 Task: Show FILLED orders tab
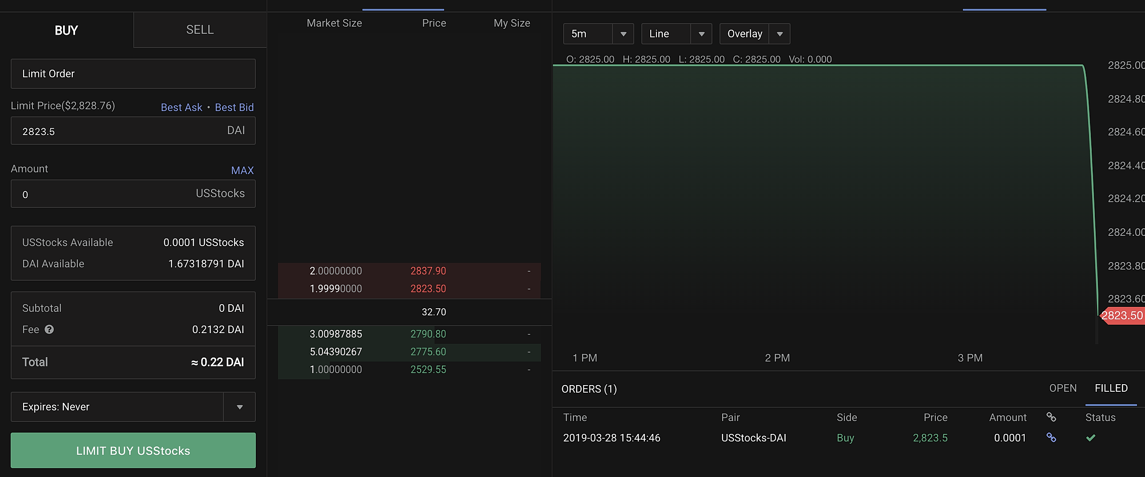pyautogui.click(x=1111, y=388)
